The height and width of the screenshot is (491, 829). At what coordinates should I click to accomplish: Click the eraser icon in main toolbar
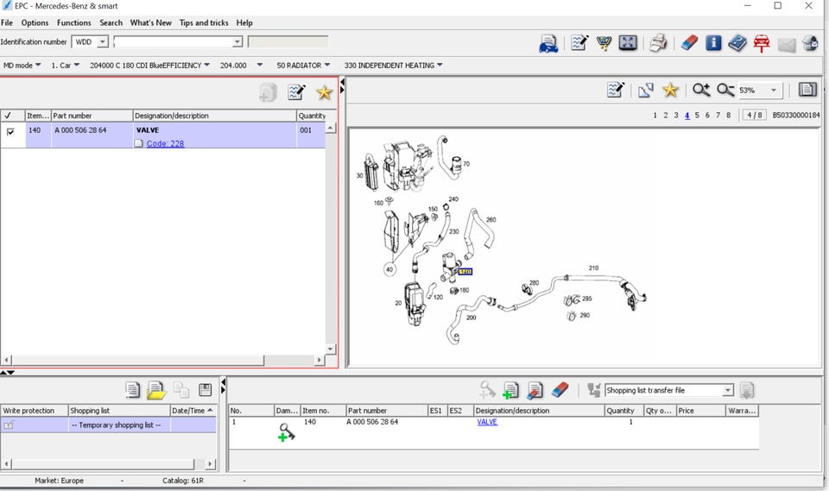(689, 43)
